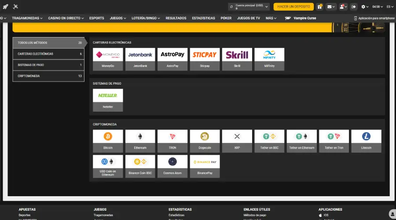396x220 pixels.
Task: Filter by Criptomoneda category
Action: pos(48,76)
